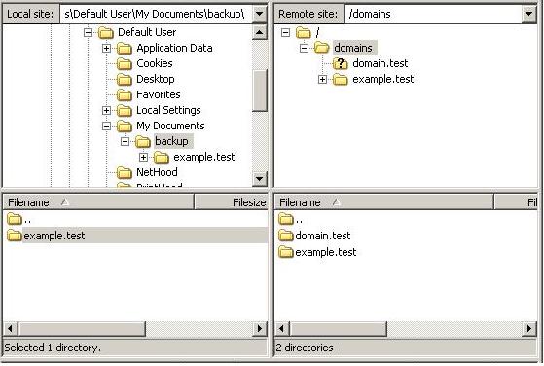Click '2 directories' status text
544x366 pixels.
305,348
